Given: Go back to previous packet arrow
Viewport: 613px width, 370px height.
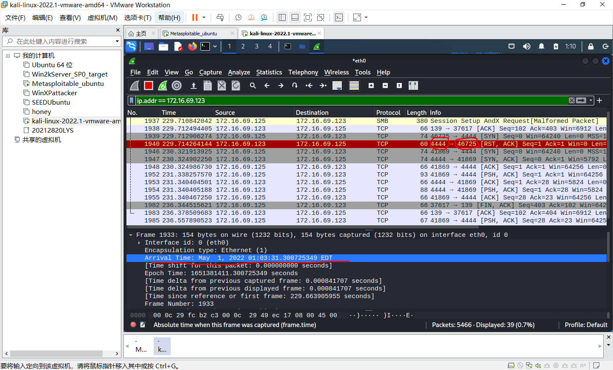Looking at the screenshot, I should point(267,85).
